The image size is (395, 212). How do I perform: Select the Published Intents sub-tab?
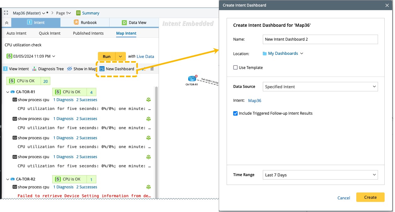coord(88,33)
